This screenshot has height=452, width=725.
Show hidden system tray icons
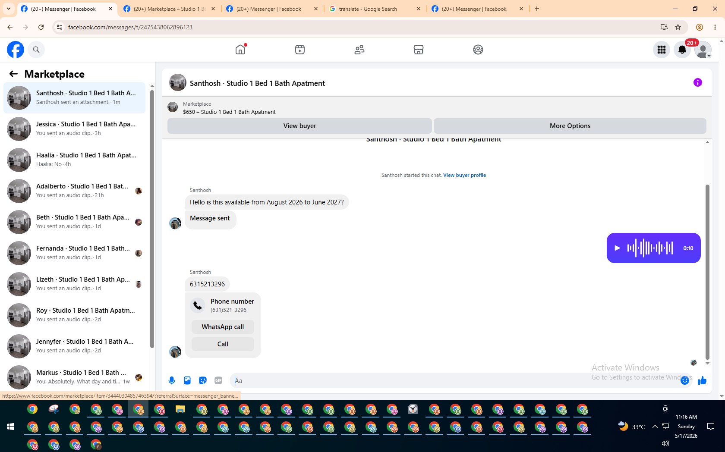pyautogui.click(x=655, y=427)
